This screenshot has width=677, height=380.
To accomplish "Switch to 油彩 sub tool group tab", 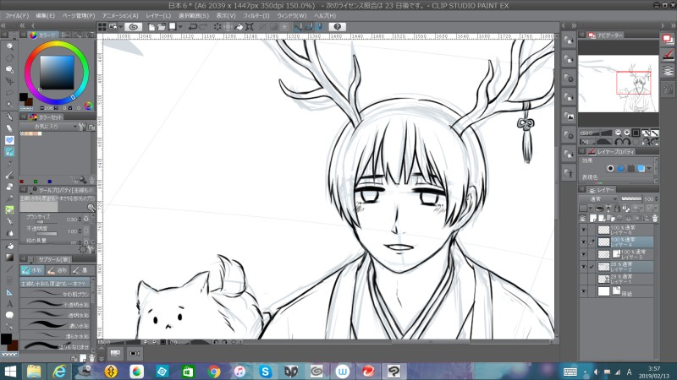I will (x=57, y=270).
